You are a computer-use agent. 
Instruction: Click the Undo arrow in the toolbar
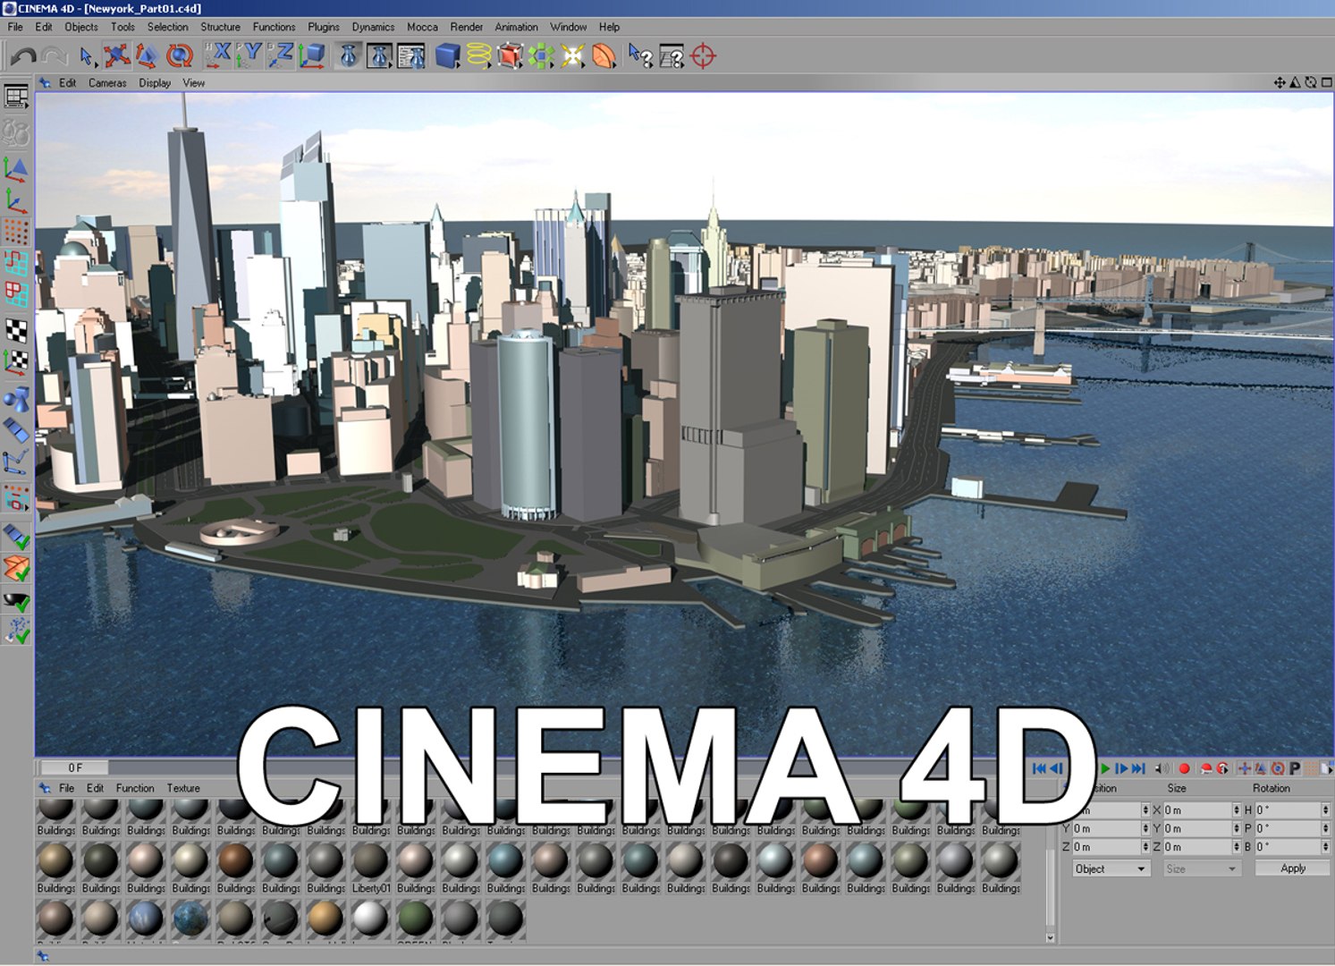click(22, 56)
